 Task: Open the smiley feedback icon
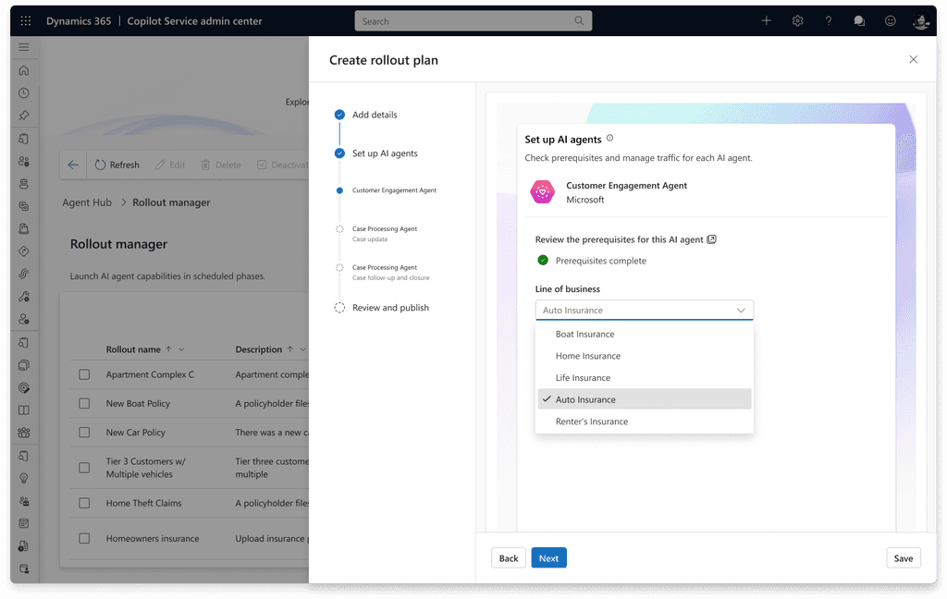click(x=891, y=21)
